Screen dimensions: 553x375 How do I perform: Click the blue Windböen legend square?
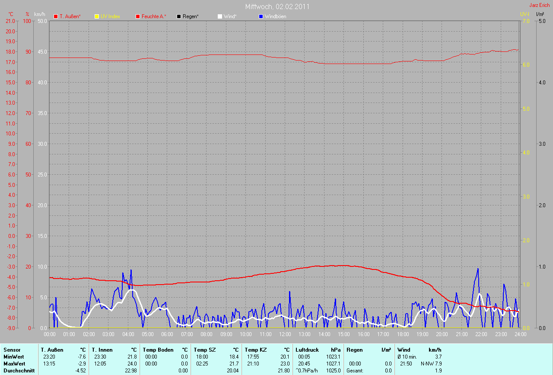(261, 16)
